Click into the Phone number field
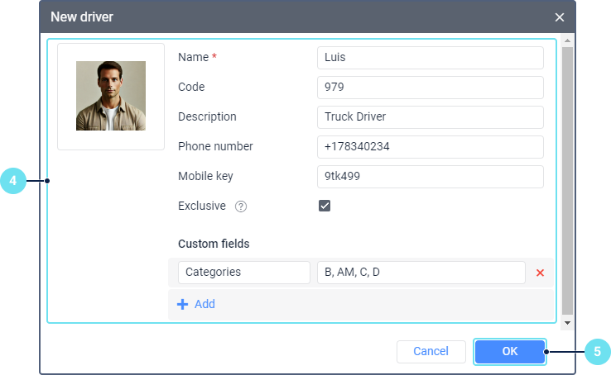Image resolution: width=611 pixels, height=375 pixels. click(430, 147)
